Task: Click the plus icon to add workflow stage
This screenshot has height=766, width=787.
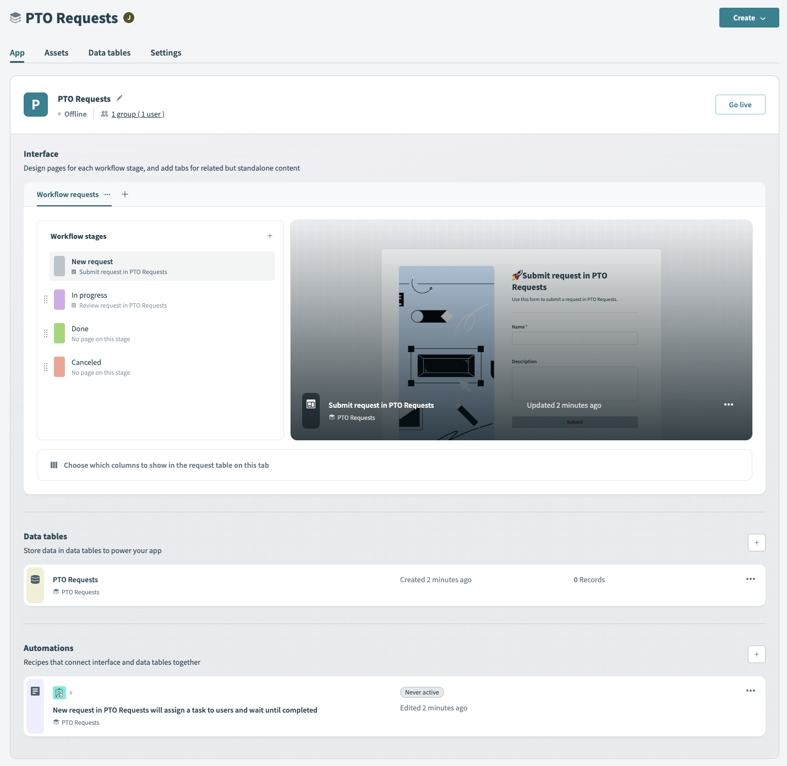Action: point(270,236)
